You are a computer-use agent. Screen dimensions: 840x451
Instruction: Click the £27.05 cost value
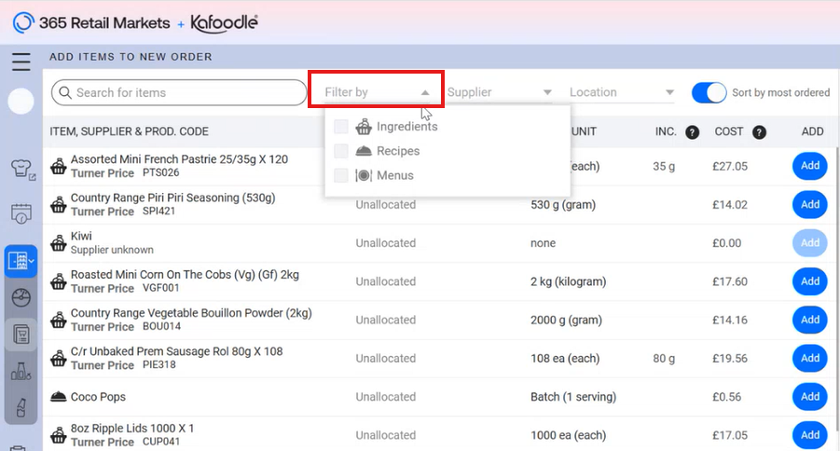coord(730,166)
